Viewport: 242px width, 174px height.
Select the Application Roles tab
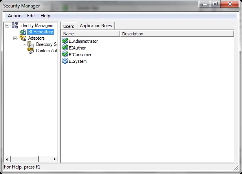pos(96,26)
